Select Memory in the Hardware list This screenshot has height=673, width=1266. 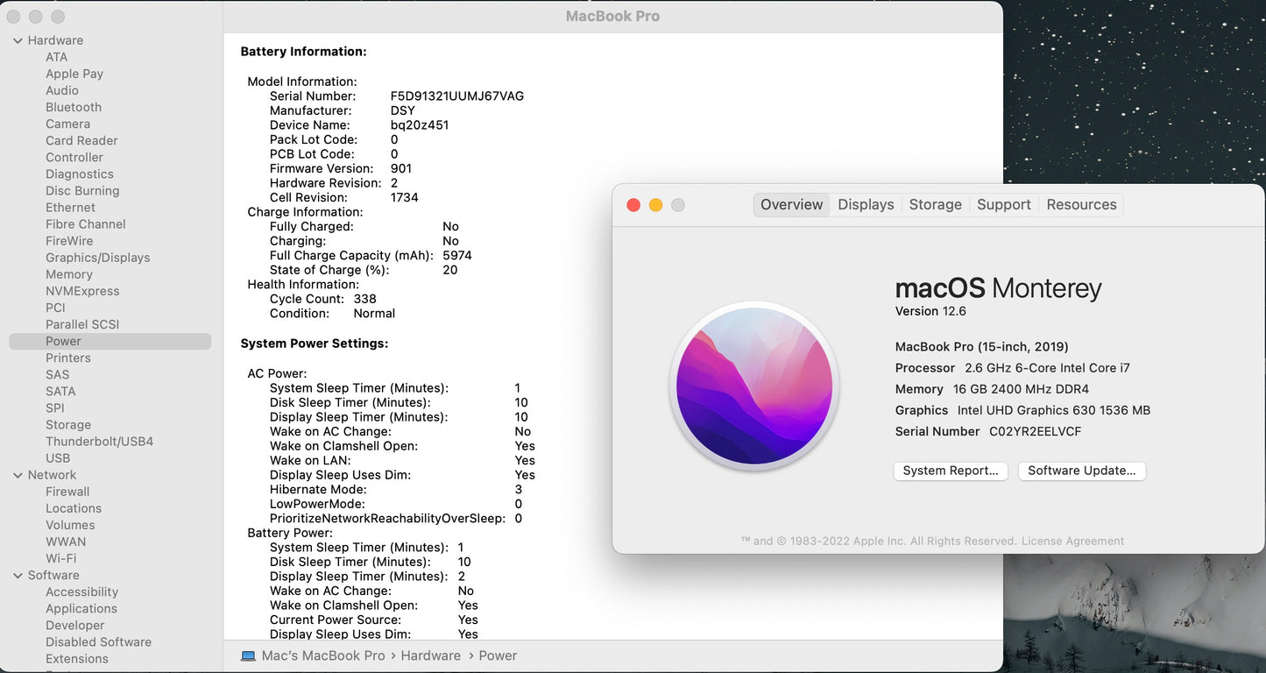click(x=69, y=274)
